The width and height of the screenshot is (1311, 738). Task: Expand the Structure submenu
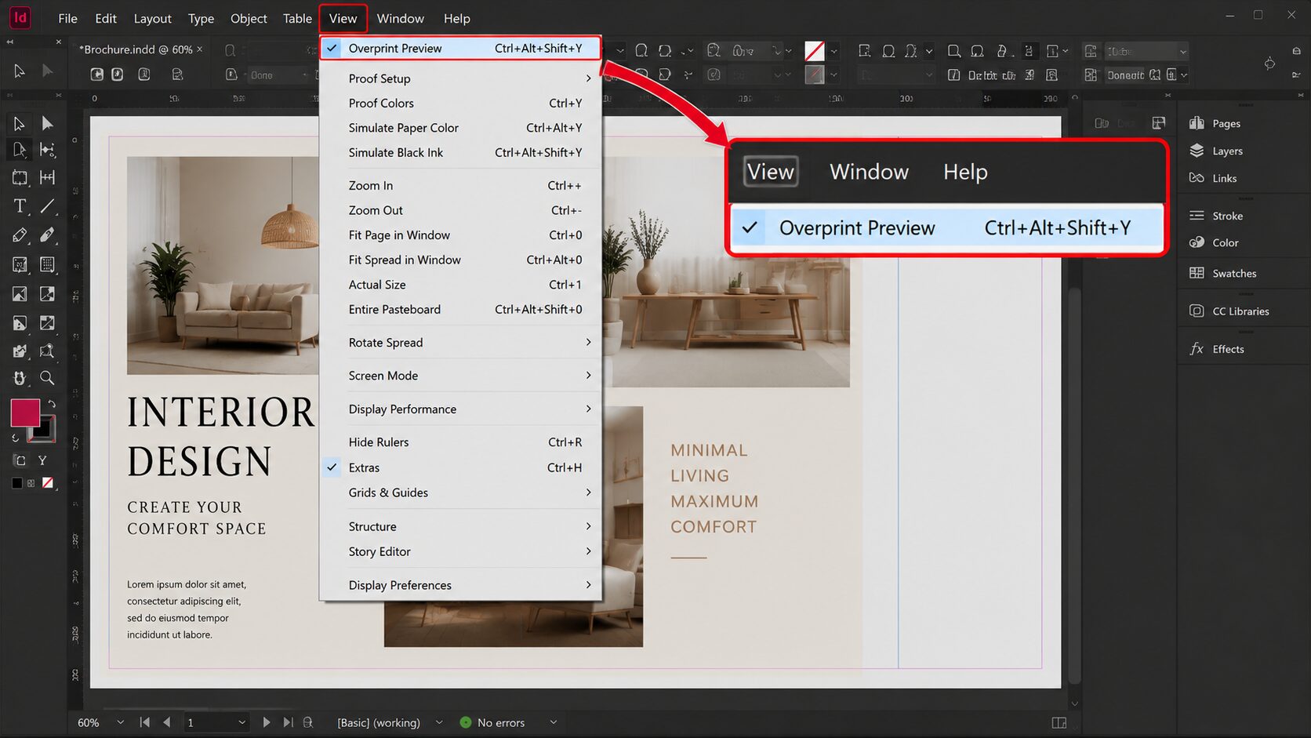point(461,526)
